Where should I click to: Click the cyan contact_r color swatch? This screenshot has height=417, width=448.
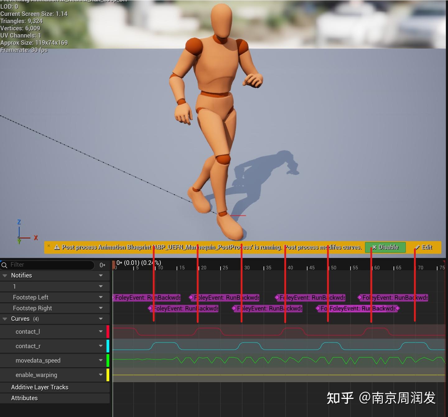pos(108,346)
